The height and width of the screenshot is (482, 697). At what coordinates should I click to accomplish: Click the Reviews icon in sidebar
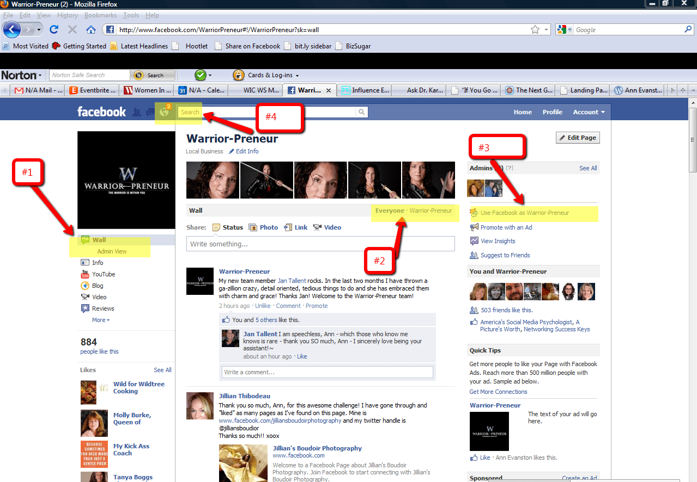coord(86,308)
